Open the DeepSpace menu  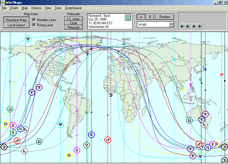[x=73, y=8]
